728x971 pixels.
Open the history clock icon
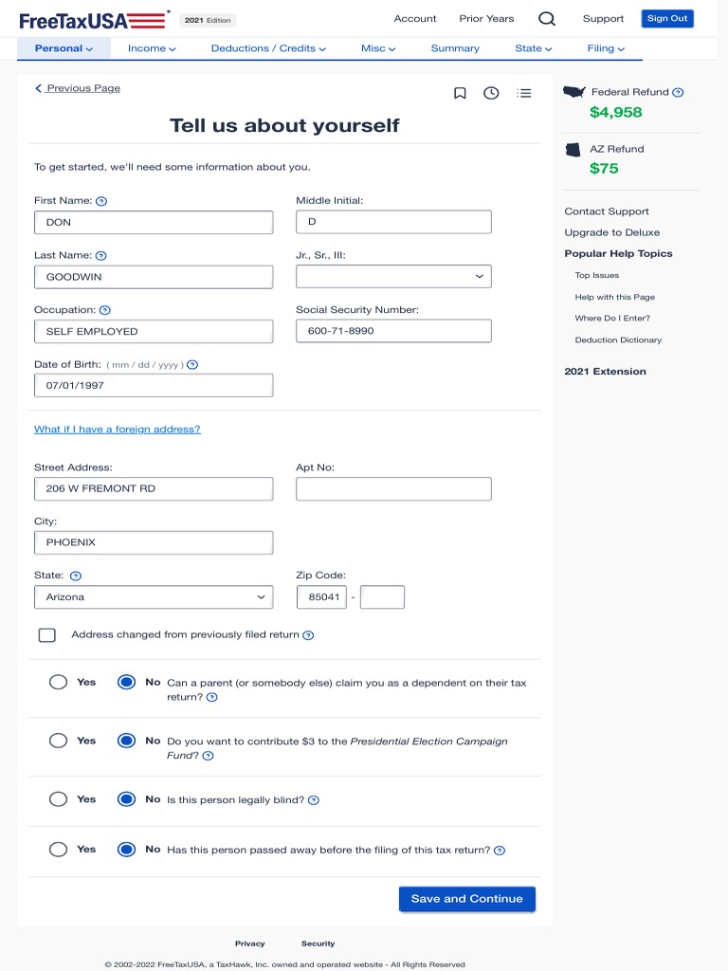(491, 93)
